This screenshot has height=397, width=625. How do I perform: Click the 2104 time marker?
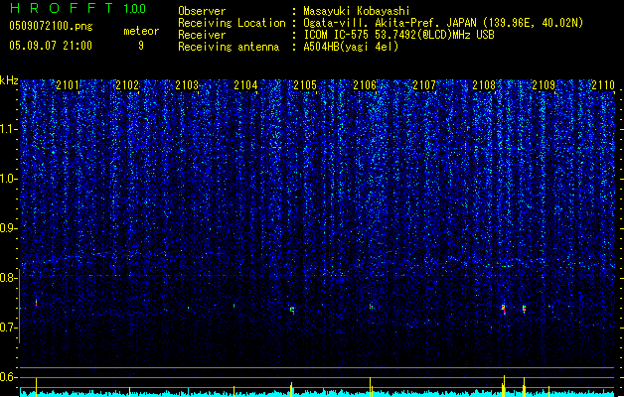pos(245,84)
